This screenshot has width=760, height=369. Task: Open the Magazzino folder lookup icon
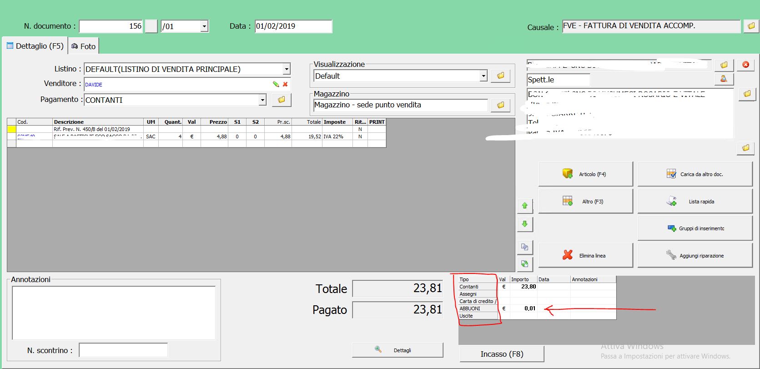coord(500,105)
